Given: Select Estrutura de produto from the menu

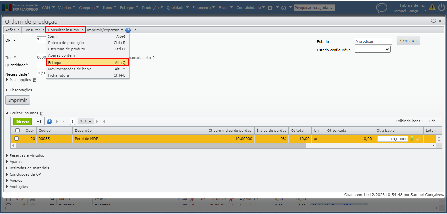Looking at the screenshot, I should coord(87,49).
